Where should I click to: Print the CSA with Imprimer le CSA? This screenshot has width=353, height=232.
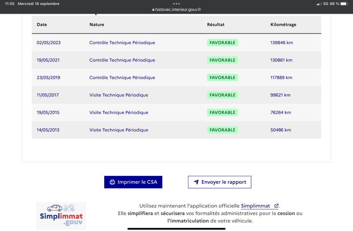pyautogui.click(x=133, y=182)
